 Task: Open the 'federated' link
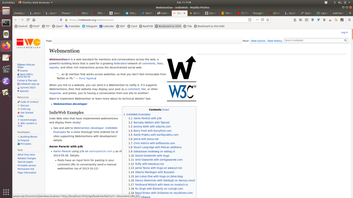coord(120,64)
